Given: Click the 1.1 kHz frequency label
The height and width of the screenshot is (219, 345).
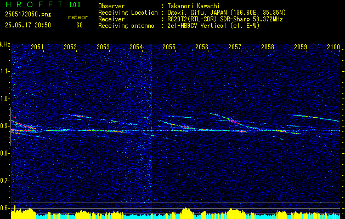Looking at the screenshot, I should 4,71.
